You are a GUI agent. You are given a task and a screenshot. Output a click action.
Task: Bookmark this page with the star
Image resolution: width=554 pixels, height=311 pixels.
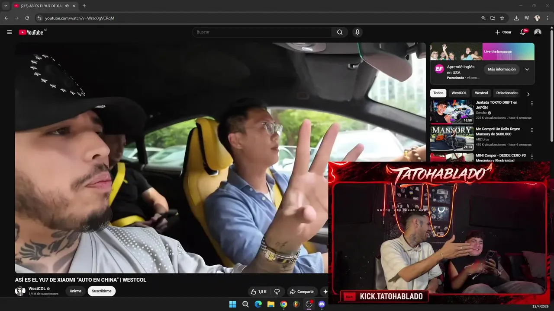(x=502, y=18)
